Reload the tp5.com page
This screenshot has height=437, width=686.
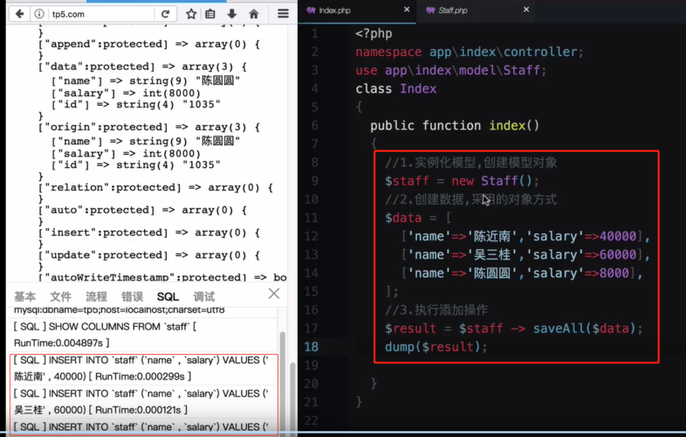165,14
